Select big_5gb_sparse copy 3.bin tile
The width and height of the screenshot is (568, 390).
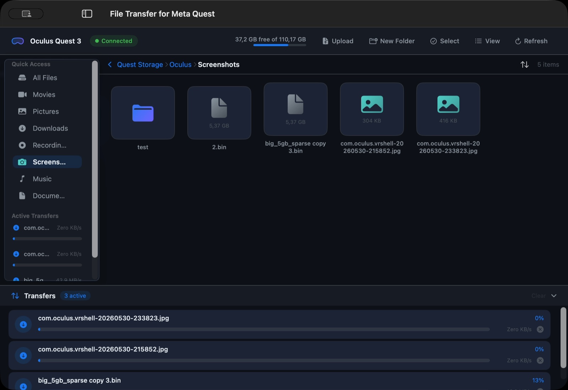pos(295,109)
